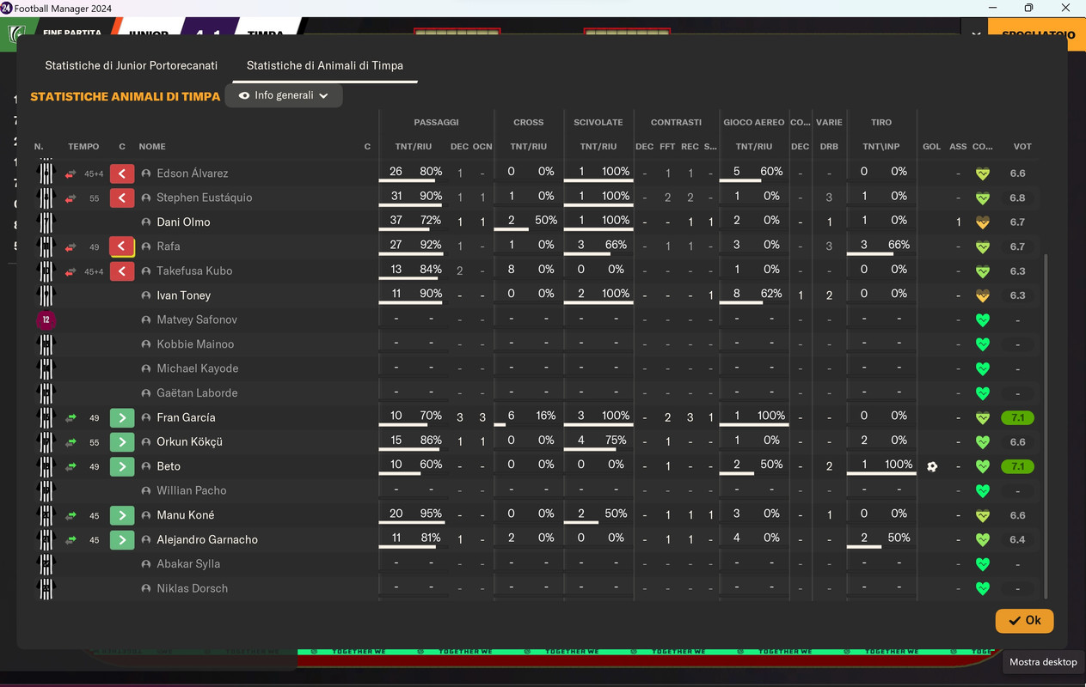The image size is (1086, 687).
Task: Sort by the TEMPO column header
Action: [x=83, y=147]
